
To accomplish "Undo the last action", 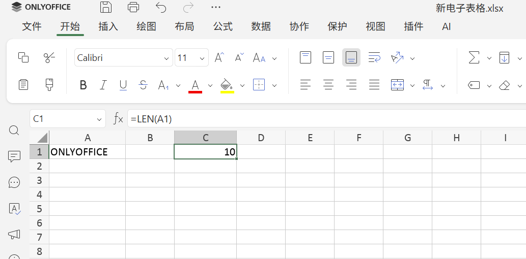I will pyautogui.click(x=161, y=7).
